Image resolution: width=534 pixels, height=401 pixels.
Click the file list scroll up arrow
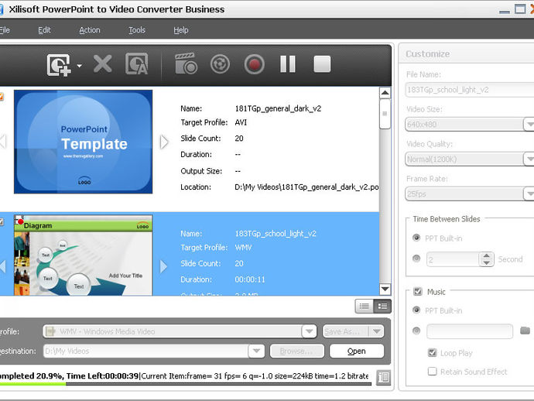coord(385,93)
